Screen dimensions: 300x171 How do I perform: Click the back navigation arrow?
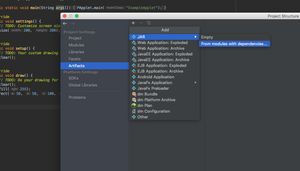[65, 23]
